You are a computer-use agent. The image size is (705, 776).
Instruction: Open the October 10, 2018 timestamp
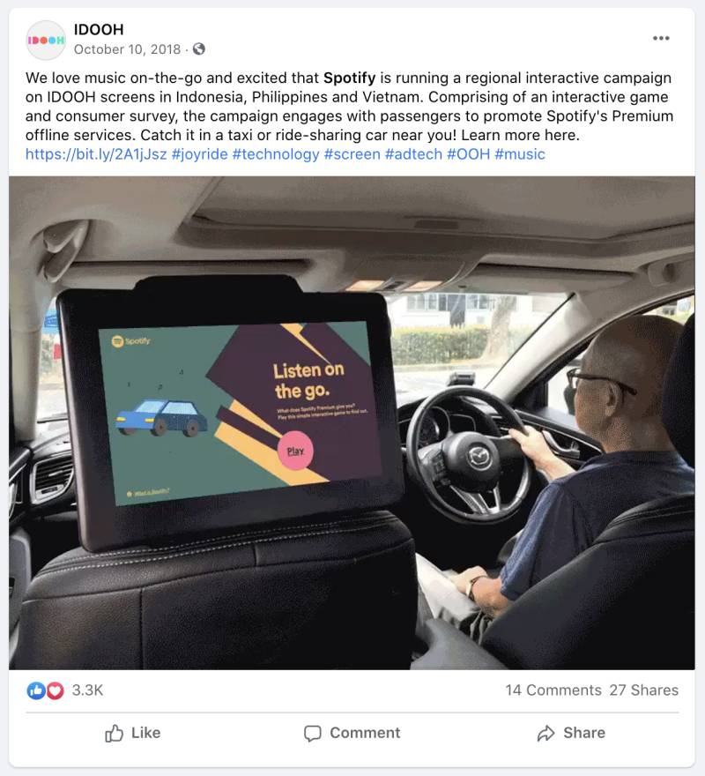(x=127, y=49)
